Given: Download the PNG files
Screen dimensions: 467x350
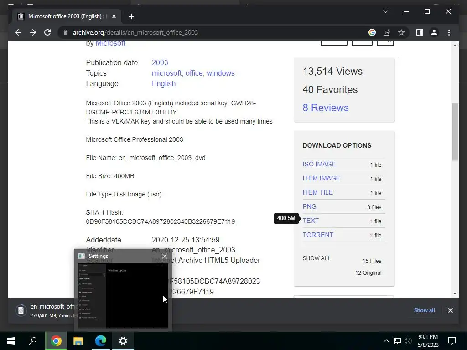Looking at the screenshot, I should coord(310,206).
